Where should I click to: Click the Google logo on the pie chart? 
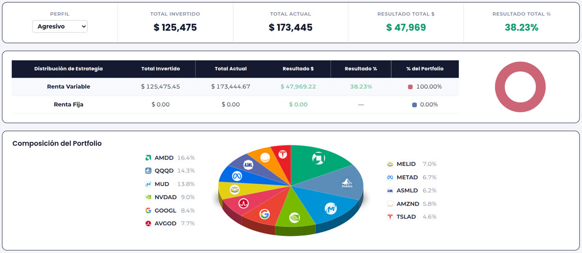click(x=264, y=214)
